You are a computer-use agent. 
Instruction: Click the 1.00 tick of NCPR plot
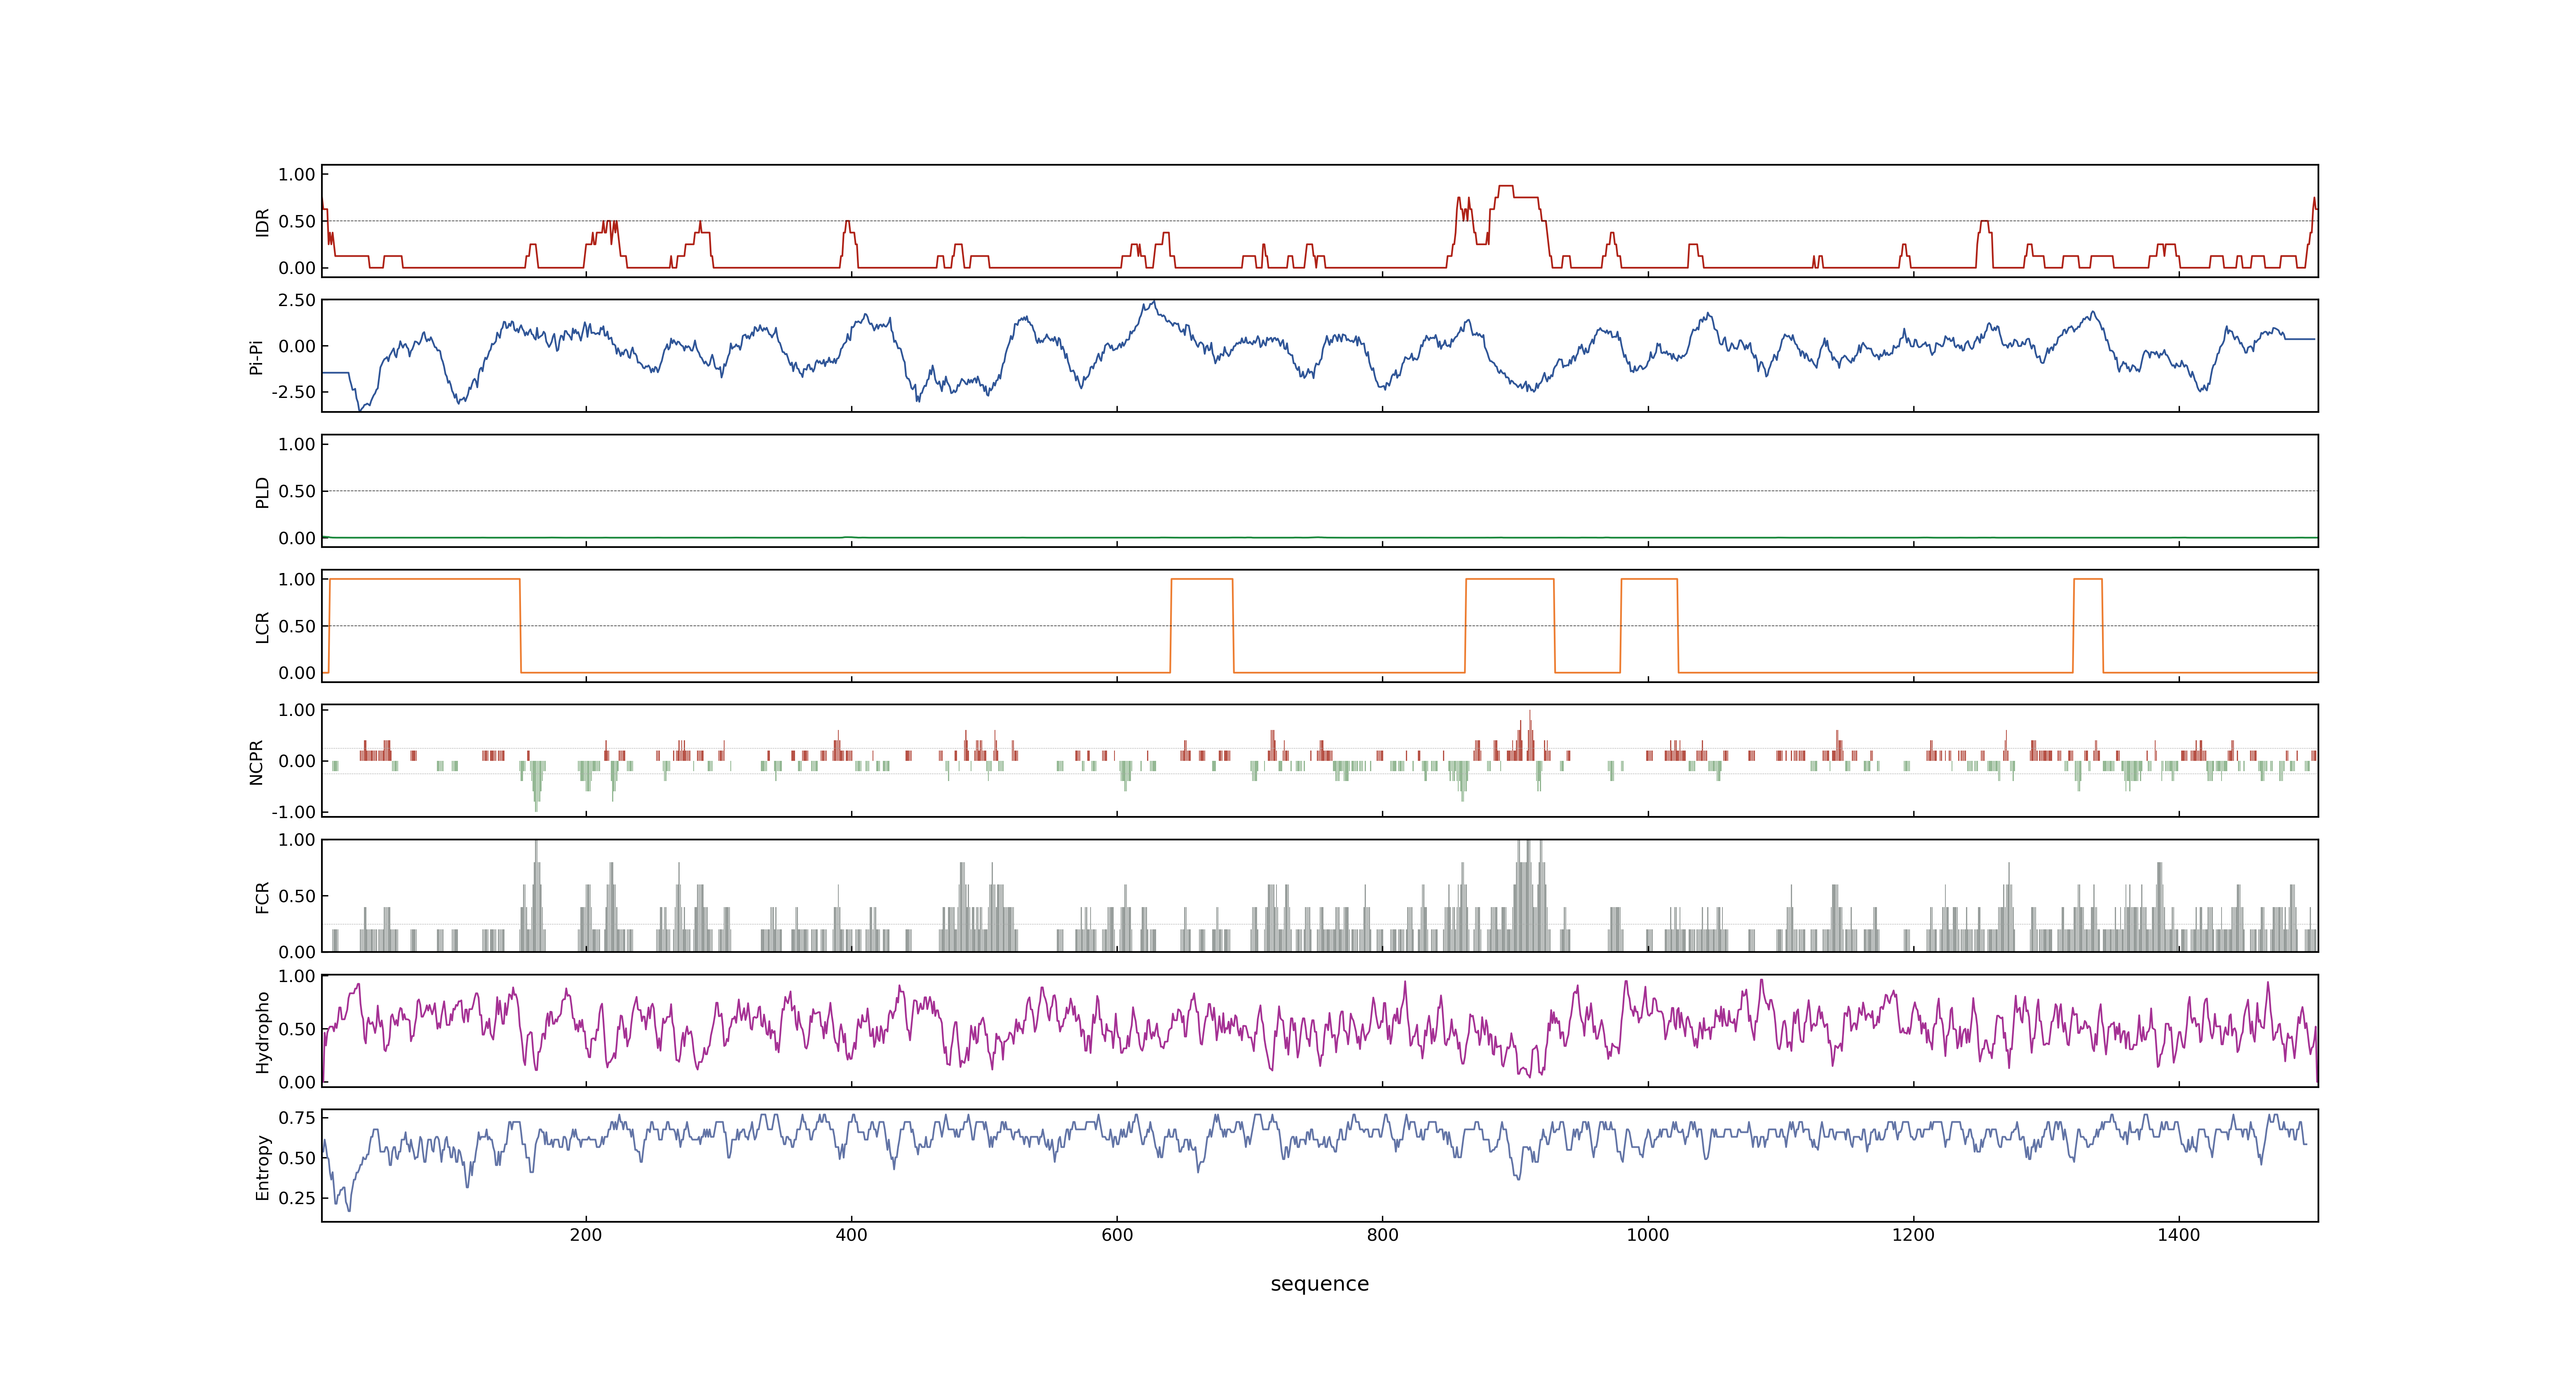tap(297, 711)
